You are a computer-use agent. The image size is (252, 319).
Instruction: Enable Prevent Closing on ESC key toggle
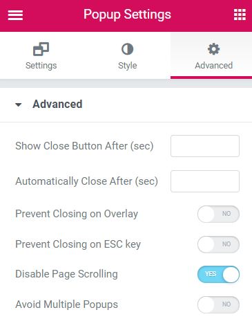click(x=218, y=244)
